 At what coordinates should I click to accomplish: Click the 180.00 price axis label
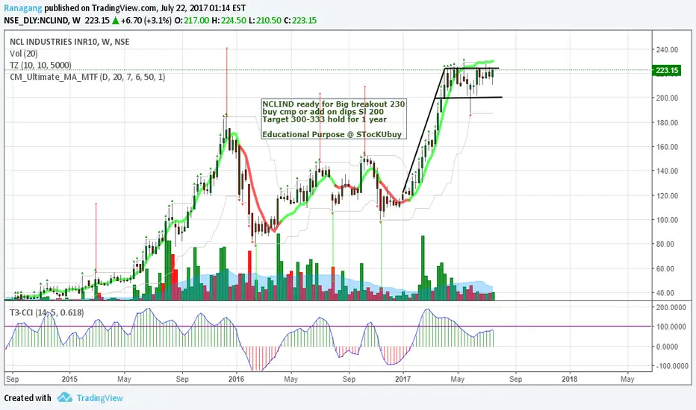pyautogui.click(x=667, y=122)
